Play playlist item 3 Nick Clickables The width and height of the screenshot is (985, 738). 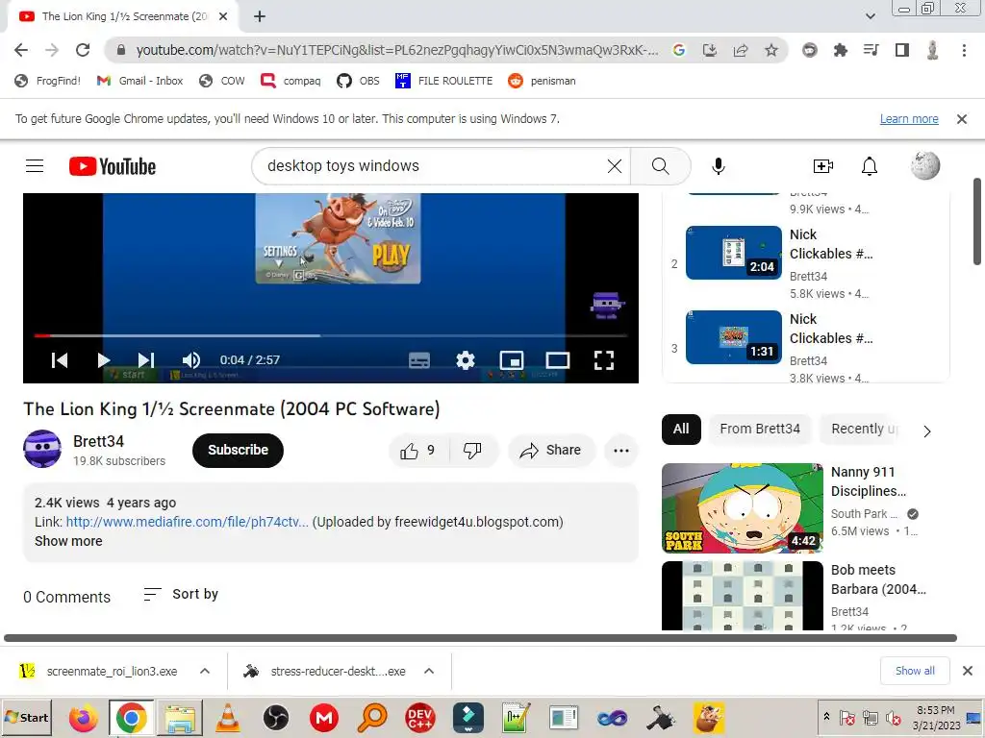(x=734, y=337)
